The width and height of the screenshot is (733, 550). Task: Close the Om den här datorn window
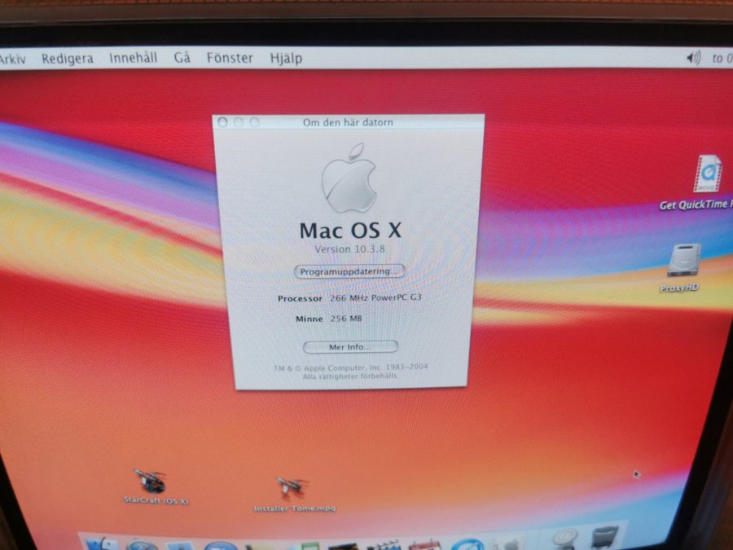tap(222, 122)
